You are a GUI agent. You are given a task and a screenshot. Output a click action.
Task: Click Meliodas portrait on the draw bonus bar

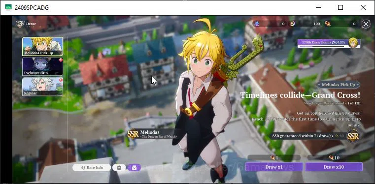coord(353,43)
